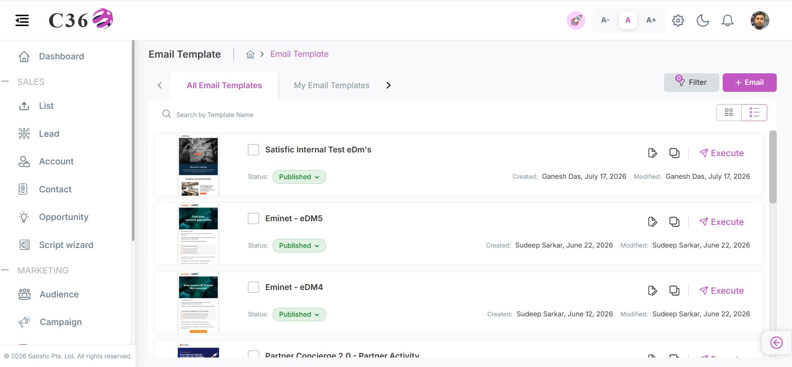Image resolution: width=792 pixels, height=367 pixels.
Task: Check Eminet - eDM5 checkbox
Action: (x=254, y=218)
